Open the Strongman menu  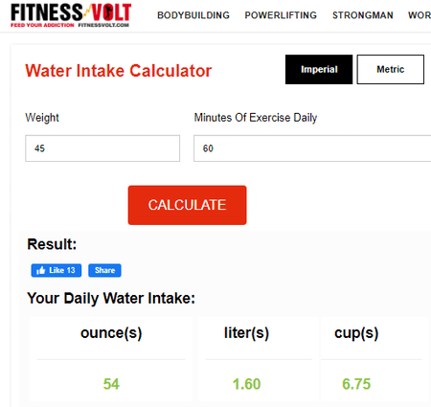tap(363, 15)
